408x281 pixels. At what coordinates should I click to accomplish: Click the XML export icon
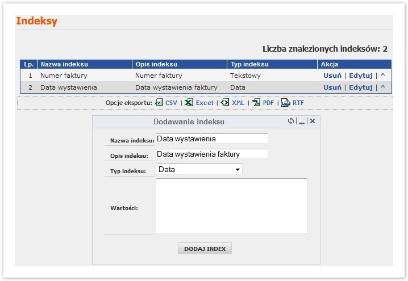pyautogui.click(x=226, y=103)
